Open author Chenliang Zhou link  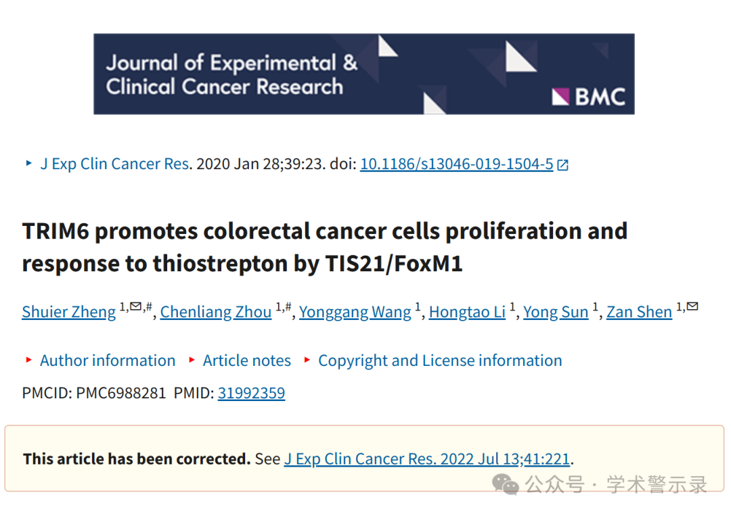(216, 312)
